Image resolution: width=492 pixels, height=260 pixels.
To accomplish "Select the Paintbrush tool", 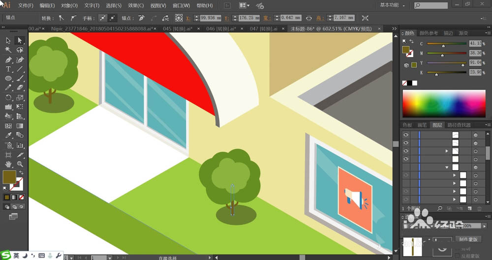I will pos(20,79).
